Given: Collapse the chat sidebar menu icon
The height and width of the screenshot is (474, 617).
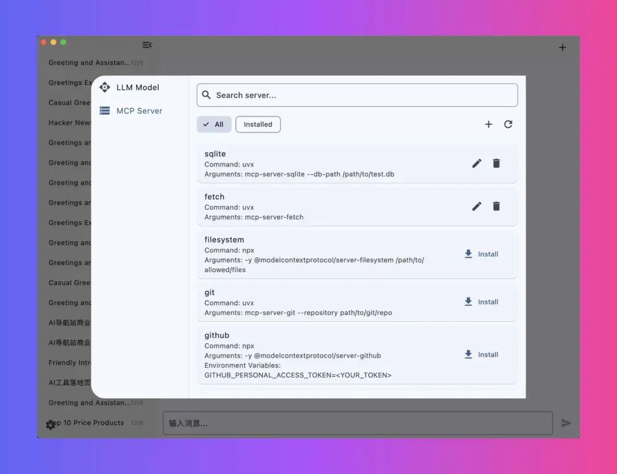Looking at the screenshot, I should click(x=147, y=45).
